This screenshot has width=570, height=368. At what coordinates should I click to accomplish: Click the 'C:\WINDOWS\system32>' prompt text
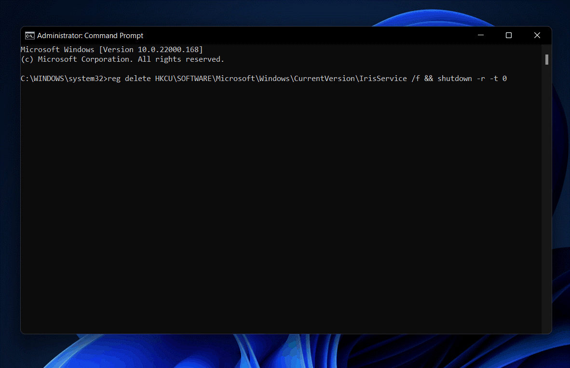point(64,79)
